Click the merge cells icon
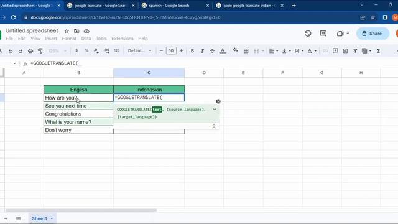 pos(256,51)
